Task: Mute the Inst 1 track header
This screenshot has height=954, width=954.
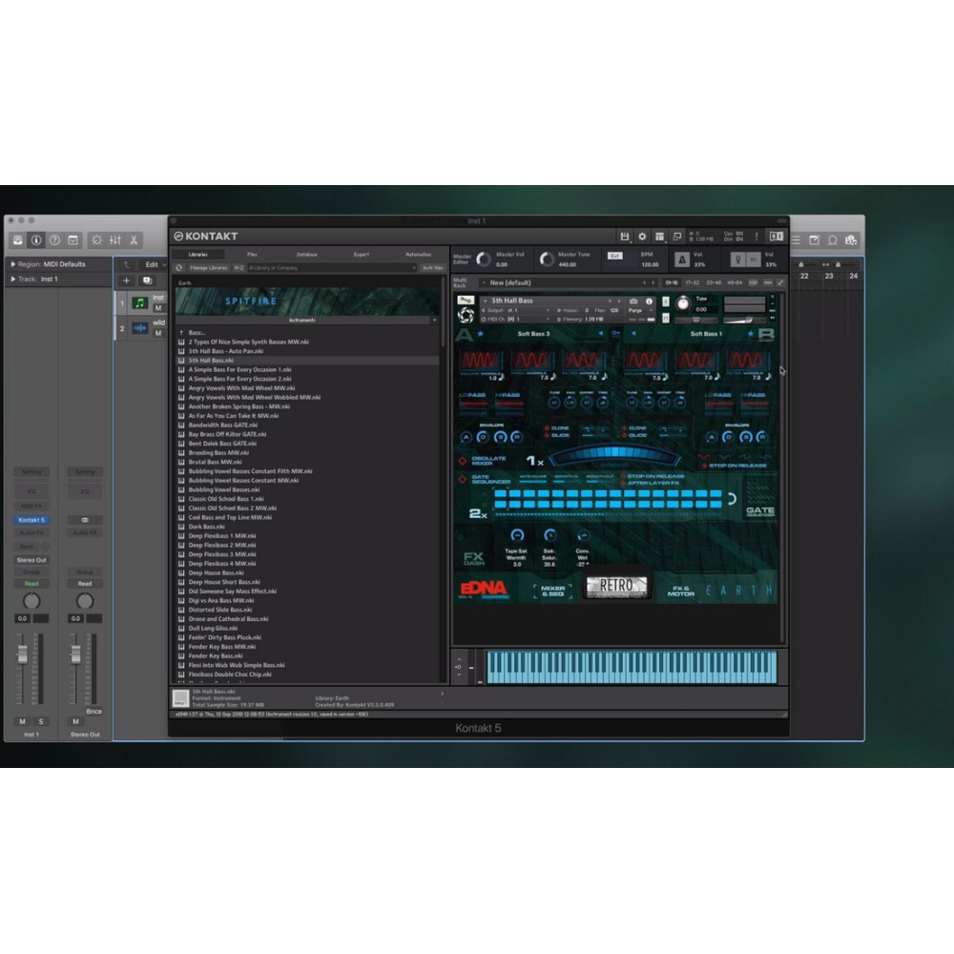Action: [158, 308]
